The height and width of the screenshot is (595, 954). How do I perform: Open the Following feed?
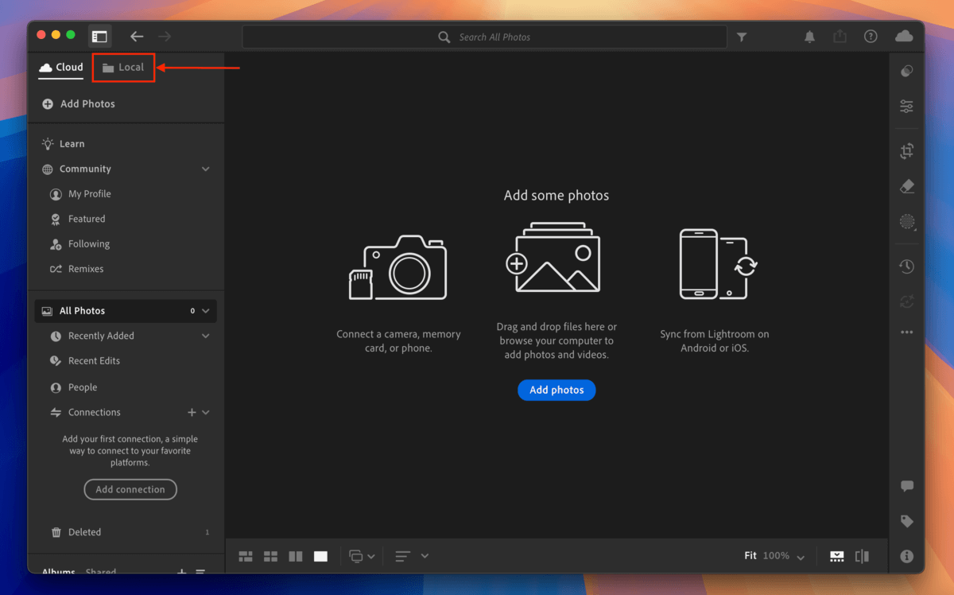click(x=79, y=244)
